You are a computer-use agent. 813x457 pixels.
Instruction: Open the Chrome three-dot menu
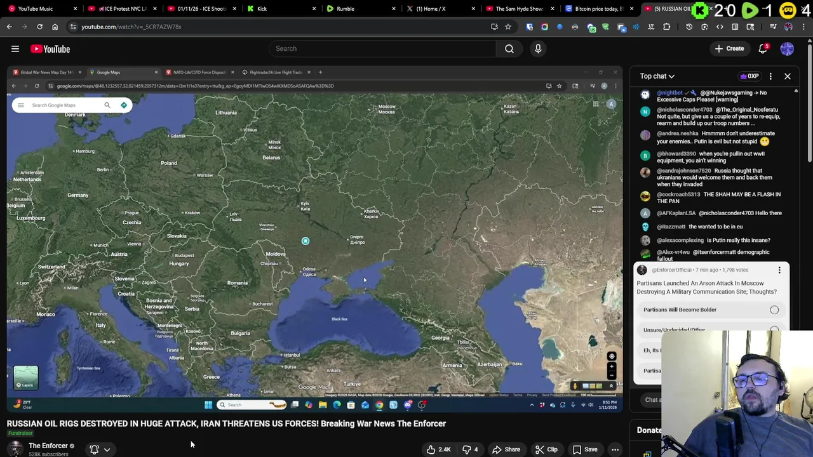(x=803, y=27)
